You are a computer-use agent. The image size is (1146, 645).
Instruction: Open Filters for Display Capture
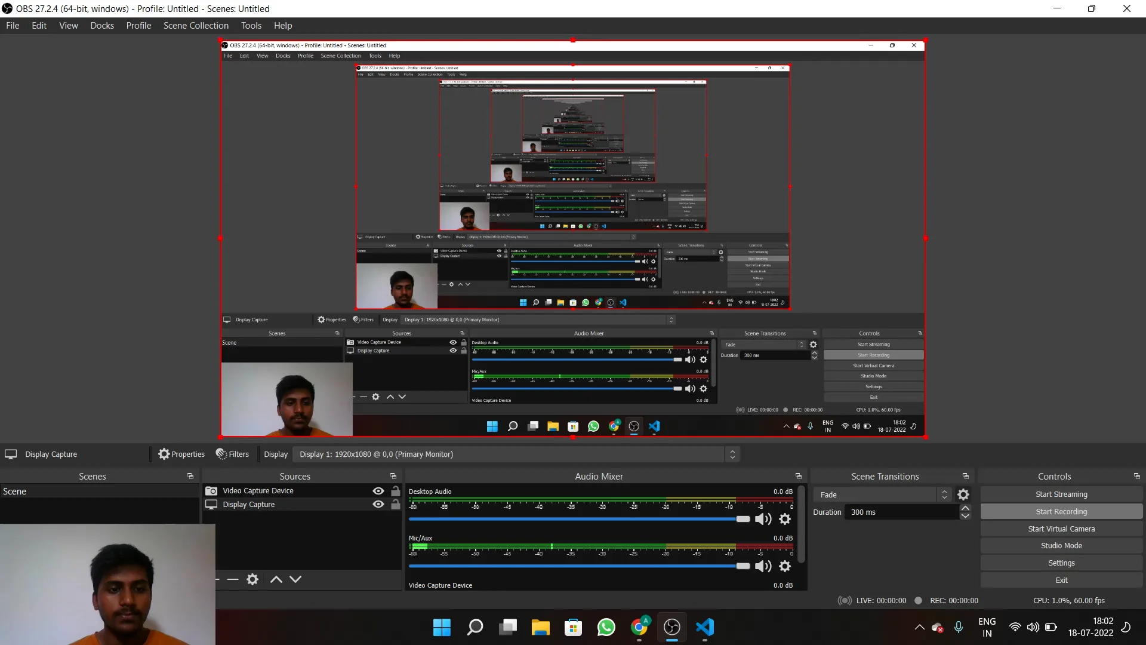232,454
